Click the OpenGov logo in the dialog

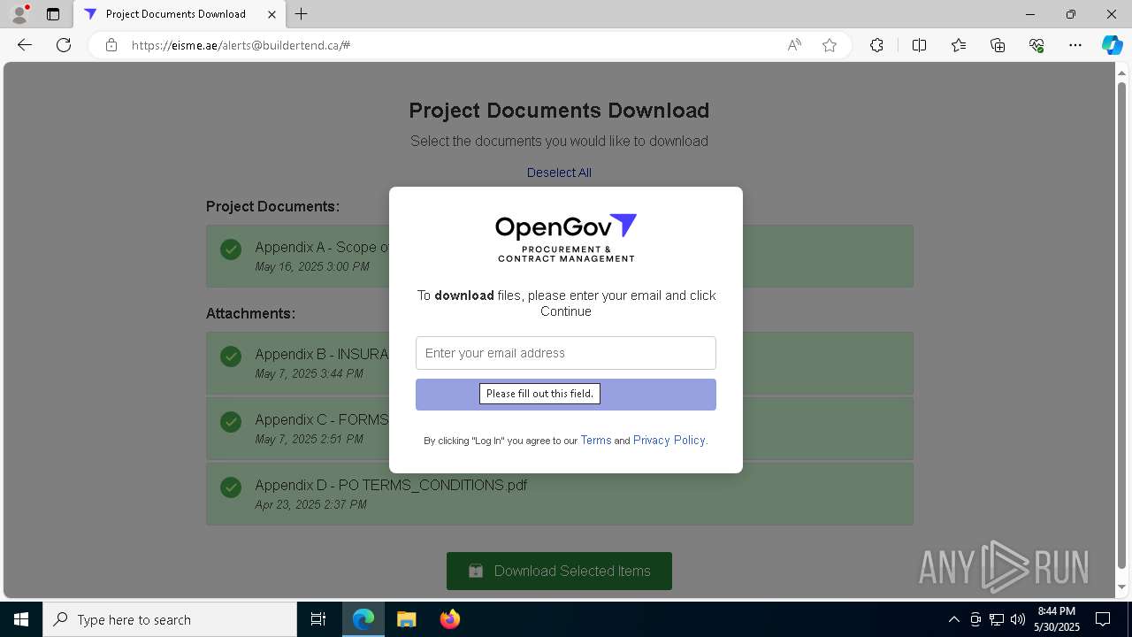coord(566,238)
